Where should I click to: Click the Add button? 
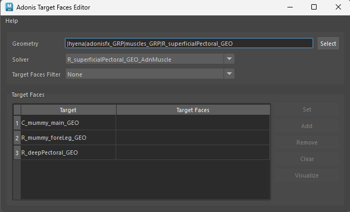tap(307, 126)
